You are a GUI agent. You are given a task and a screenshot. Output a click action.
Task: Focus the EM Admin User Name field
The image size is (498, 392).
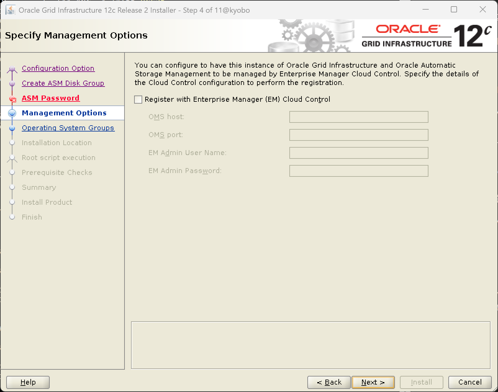point(359,153)
